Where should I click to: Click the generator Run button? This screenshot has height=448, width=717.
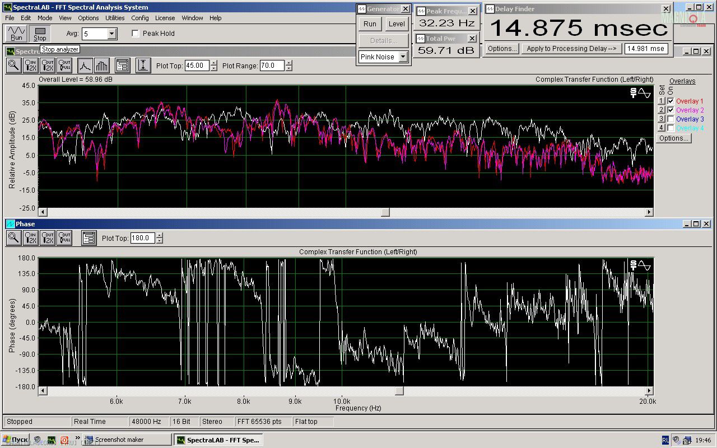(x=370, y=24)
